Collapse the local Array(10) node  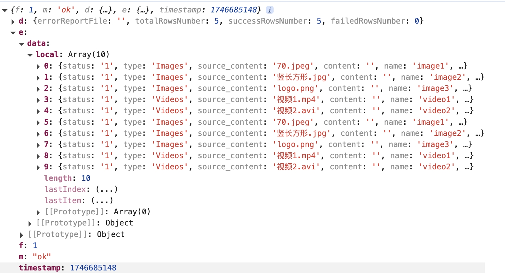point(30,55)
